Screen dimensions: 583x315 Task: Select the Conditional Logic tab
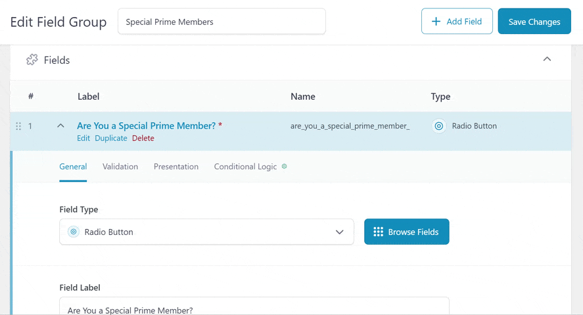(x=245, y=167)
